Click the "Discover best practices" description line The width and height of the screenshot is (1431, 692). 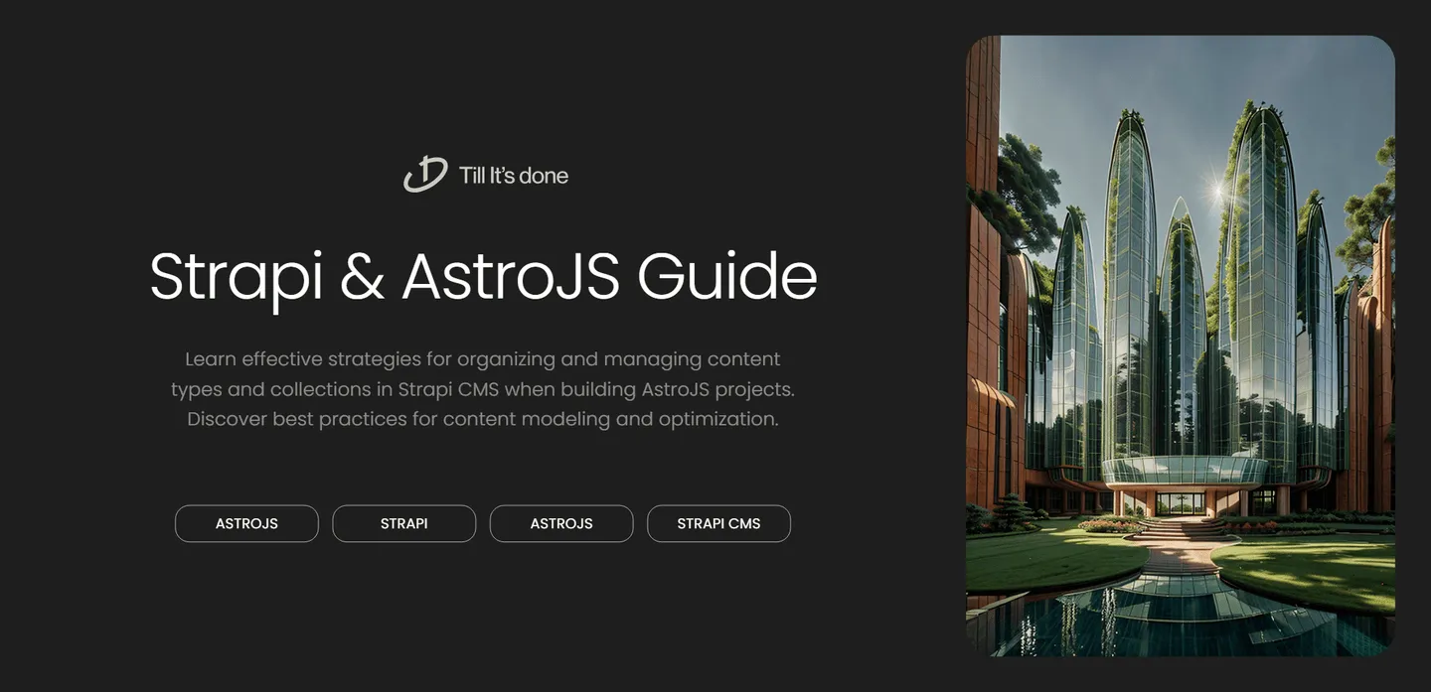483,419
